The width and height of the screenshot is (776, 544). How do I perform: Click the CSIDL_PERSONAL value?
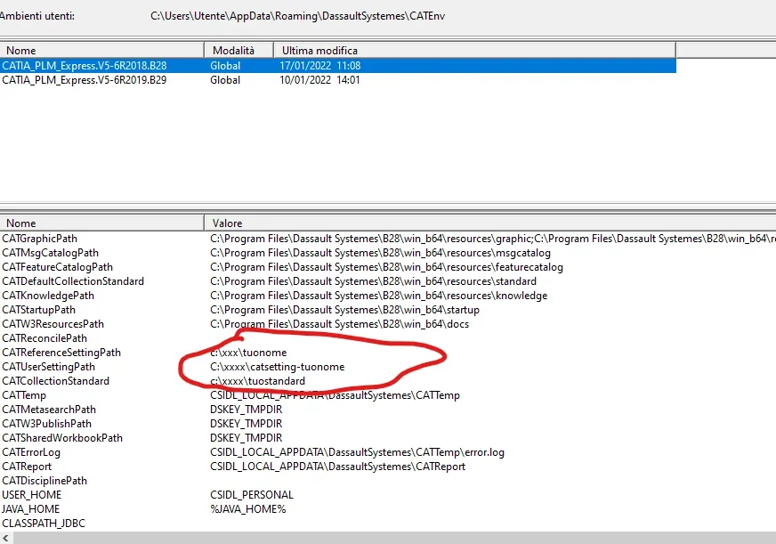(x=252, y=495)
